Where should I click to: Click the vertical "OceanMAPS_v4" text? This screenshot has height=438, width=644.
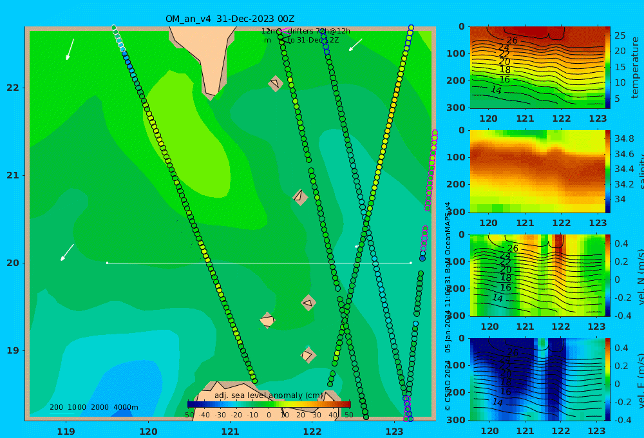click(x=448, y=229)
